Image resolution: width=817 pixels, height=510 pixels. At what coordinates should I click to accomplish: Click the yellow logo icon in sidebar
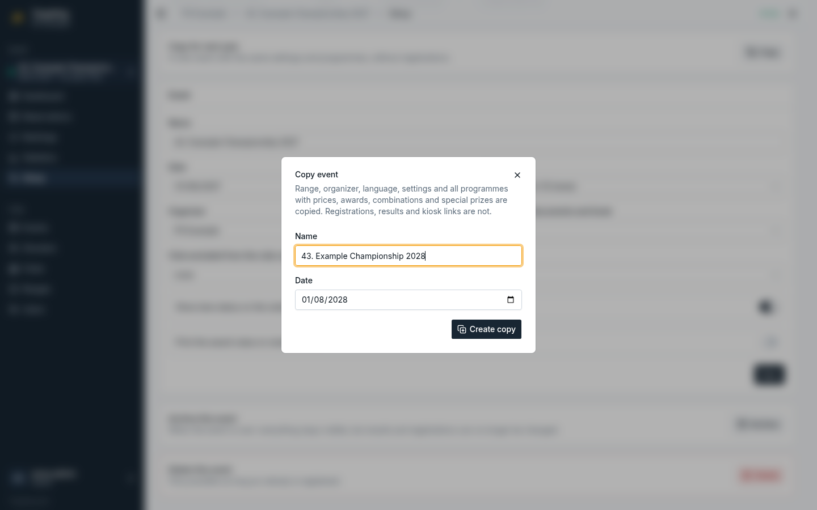click(17, 18)
